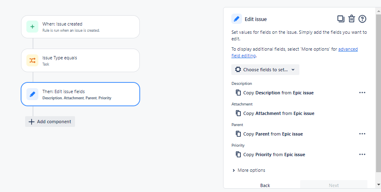Select When: Issue created trigger card
Image resolution: width=381 pixels, height=192 pixels.
coord(80,27)
